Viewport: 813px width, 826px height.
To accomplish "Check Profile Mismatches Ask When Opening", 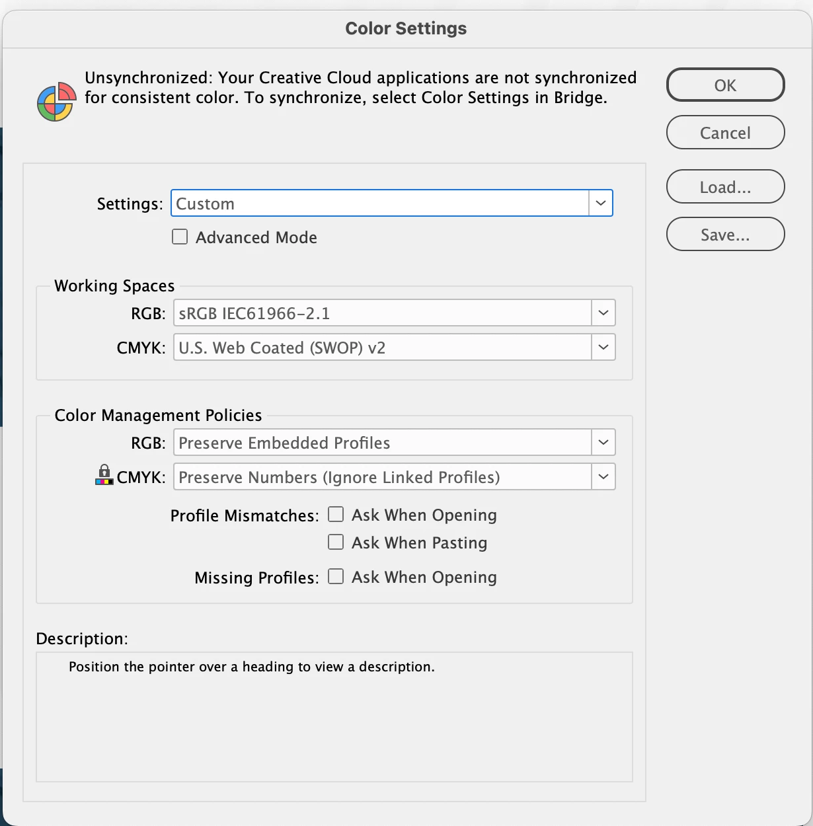I will 336,514.
